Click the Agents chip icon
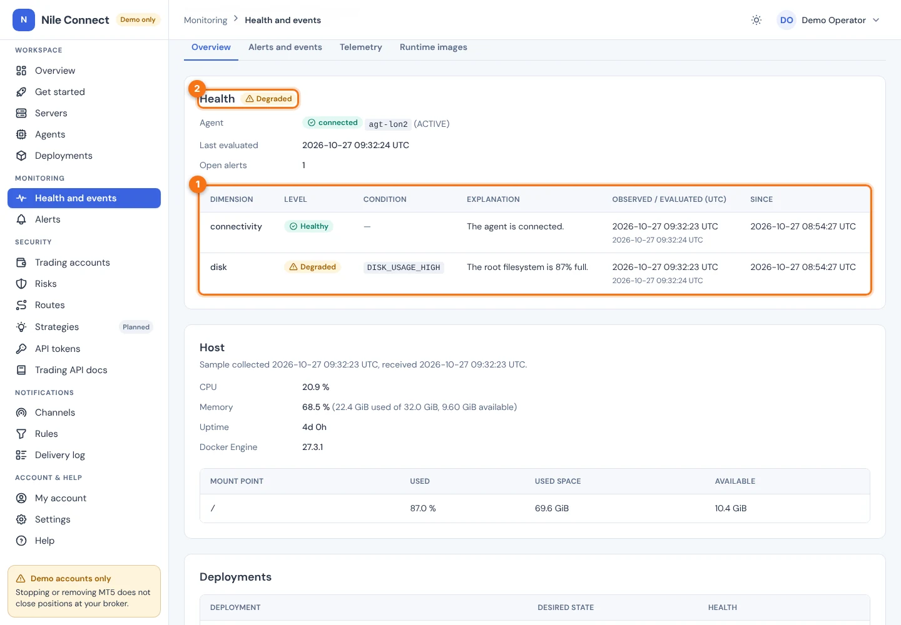 [x=21, y=134]
